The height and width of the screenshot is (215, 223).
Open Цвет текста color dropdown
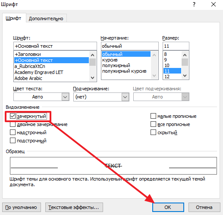(x=41, y=97)
